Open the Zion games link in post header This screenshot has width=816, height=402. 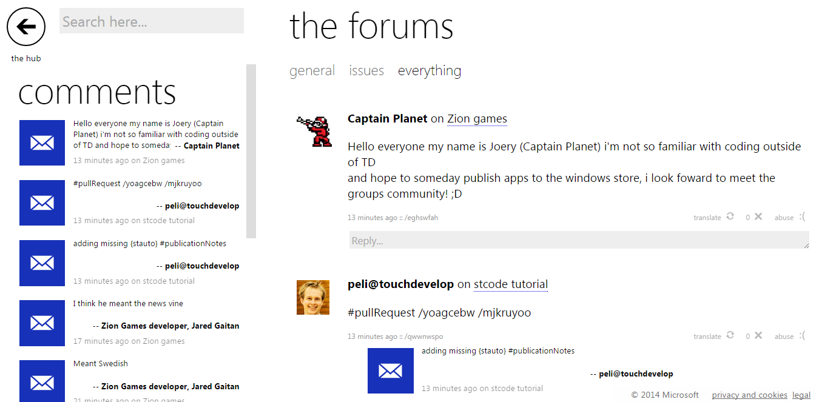pos(477,119)
